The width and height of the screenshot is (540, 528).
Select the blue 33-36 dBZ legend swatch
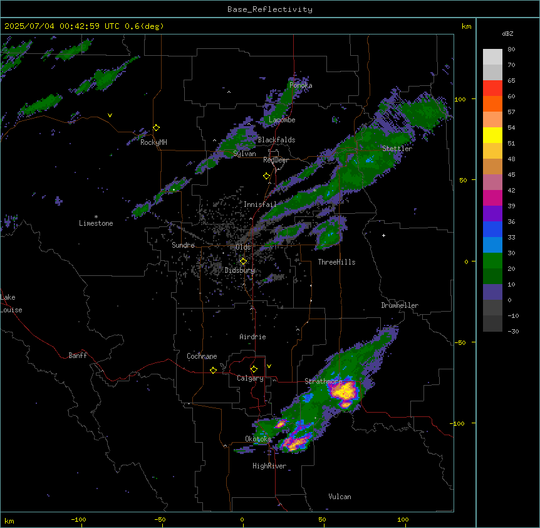(x=492, y=229)
